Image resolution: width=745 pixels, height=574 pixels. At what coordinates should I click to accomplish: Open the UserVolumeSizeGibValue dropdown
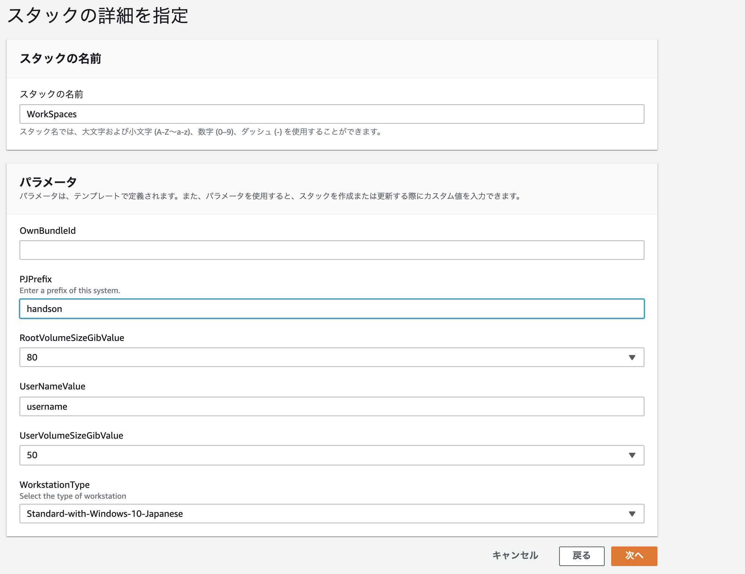click(331, 455)
